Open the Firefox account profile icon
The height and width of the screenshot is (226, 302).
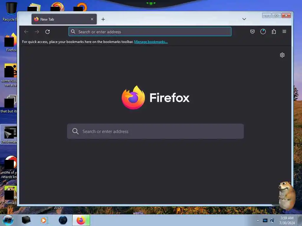click(x=263, y=31)
